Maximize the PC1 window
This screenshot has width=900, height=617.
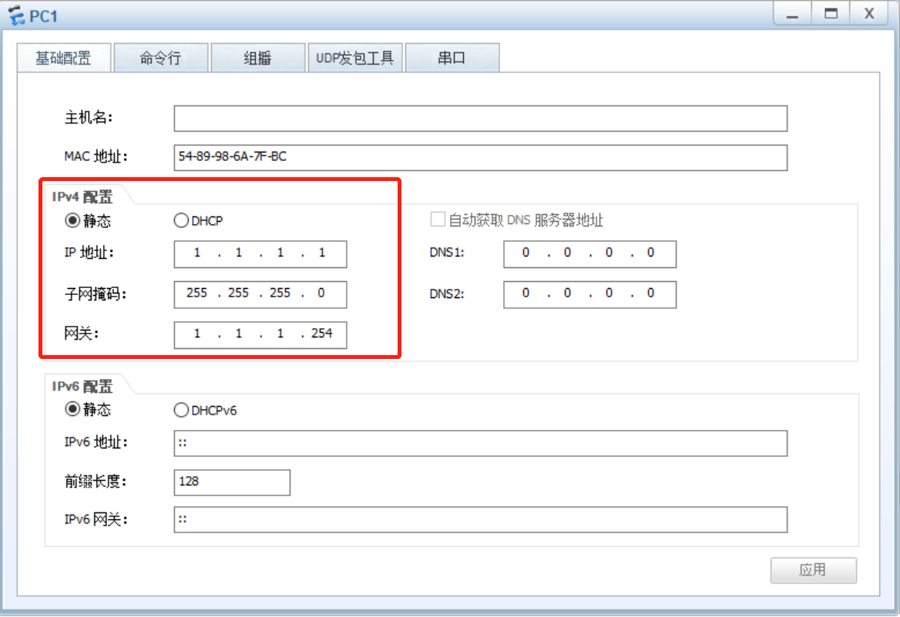[831, 14]
